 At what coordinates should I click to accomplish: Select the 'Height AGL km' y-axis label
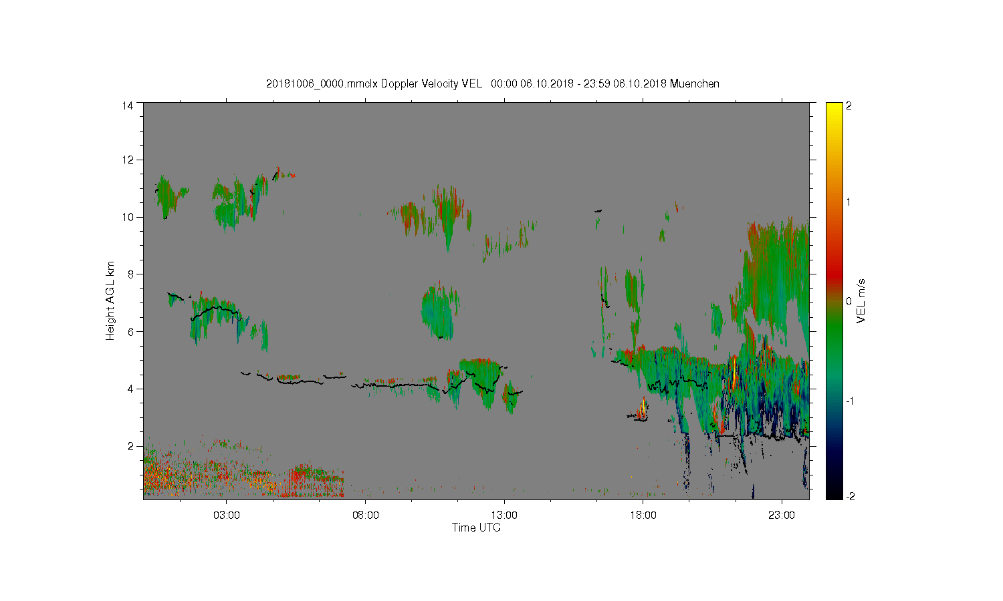110,300
